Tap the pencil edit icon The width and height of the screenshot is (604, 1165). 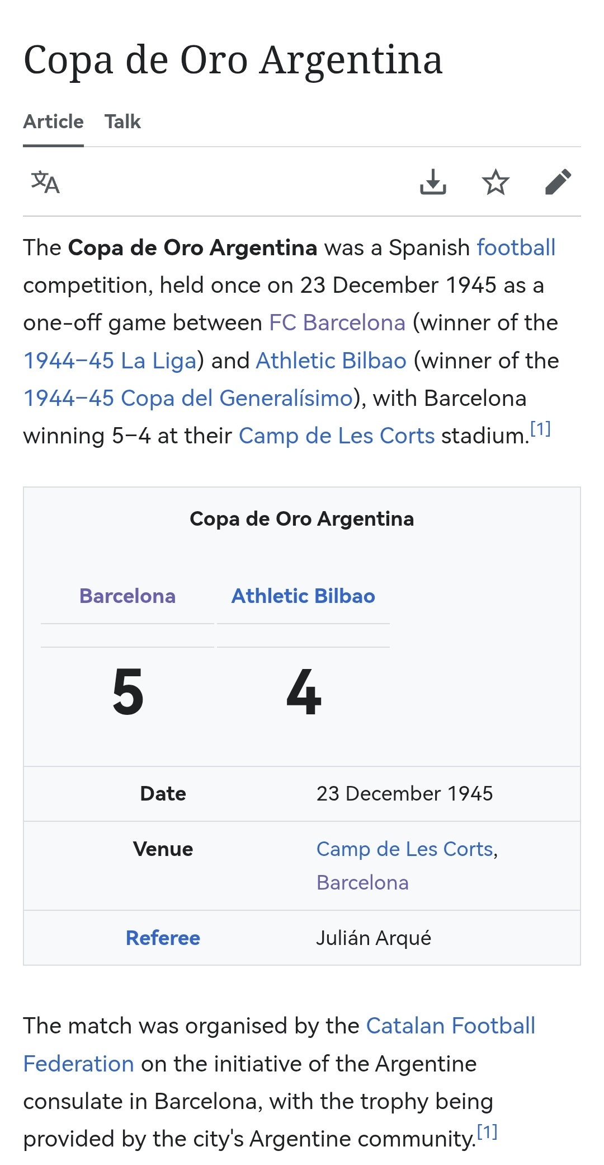558,182
